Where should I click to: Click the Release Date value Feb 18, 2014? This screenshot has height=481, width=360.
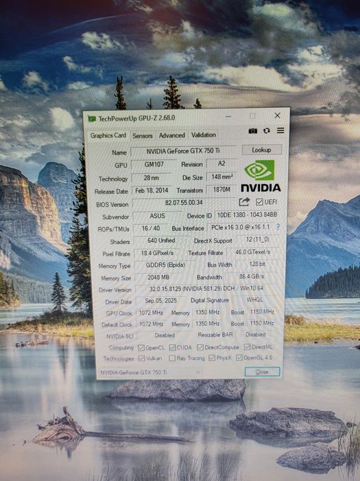[x=152, y=190]
